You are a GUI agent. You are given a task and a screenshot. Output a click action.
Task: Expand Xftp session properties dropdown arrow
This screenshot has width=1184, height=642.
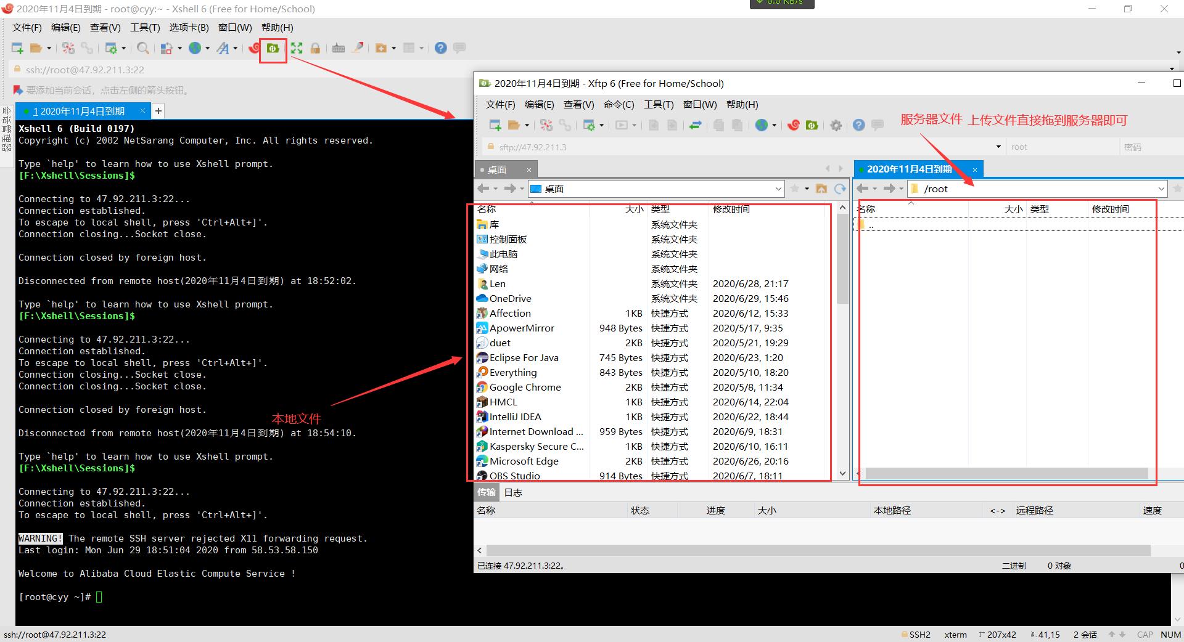point(601,125)
